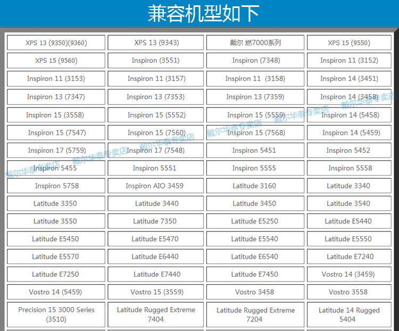
Task: Click the Inspiron 5452 cell
Action: [349, 150]
